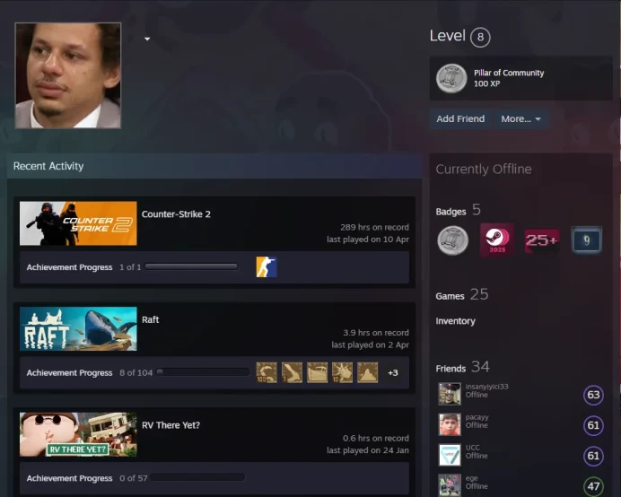Screen dimensions: 621x497
Task: Click '289 hrs on record' text
Action: (374, 227)
